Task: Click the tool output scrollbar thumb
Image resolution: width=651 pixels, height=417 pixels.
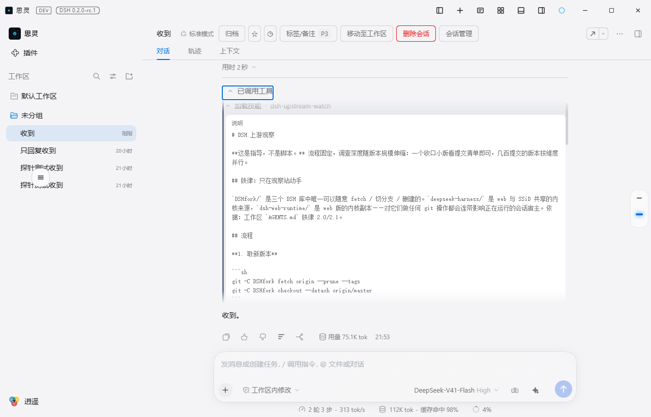Action: 567,124
